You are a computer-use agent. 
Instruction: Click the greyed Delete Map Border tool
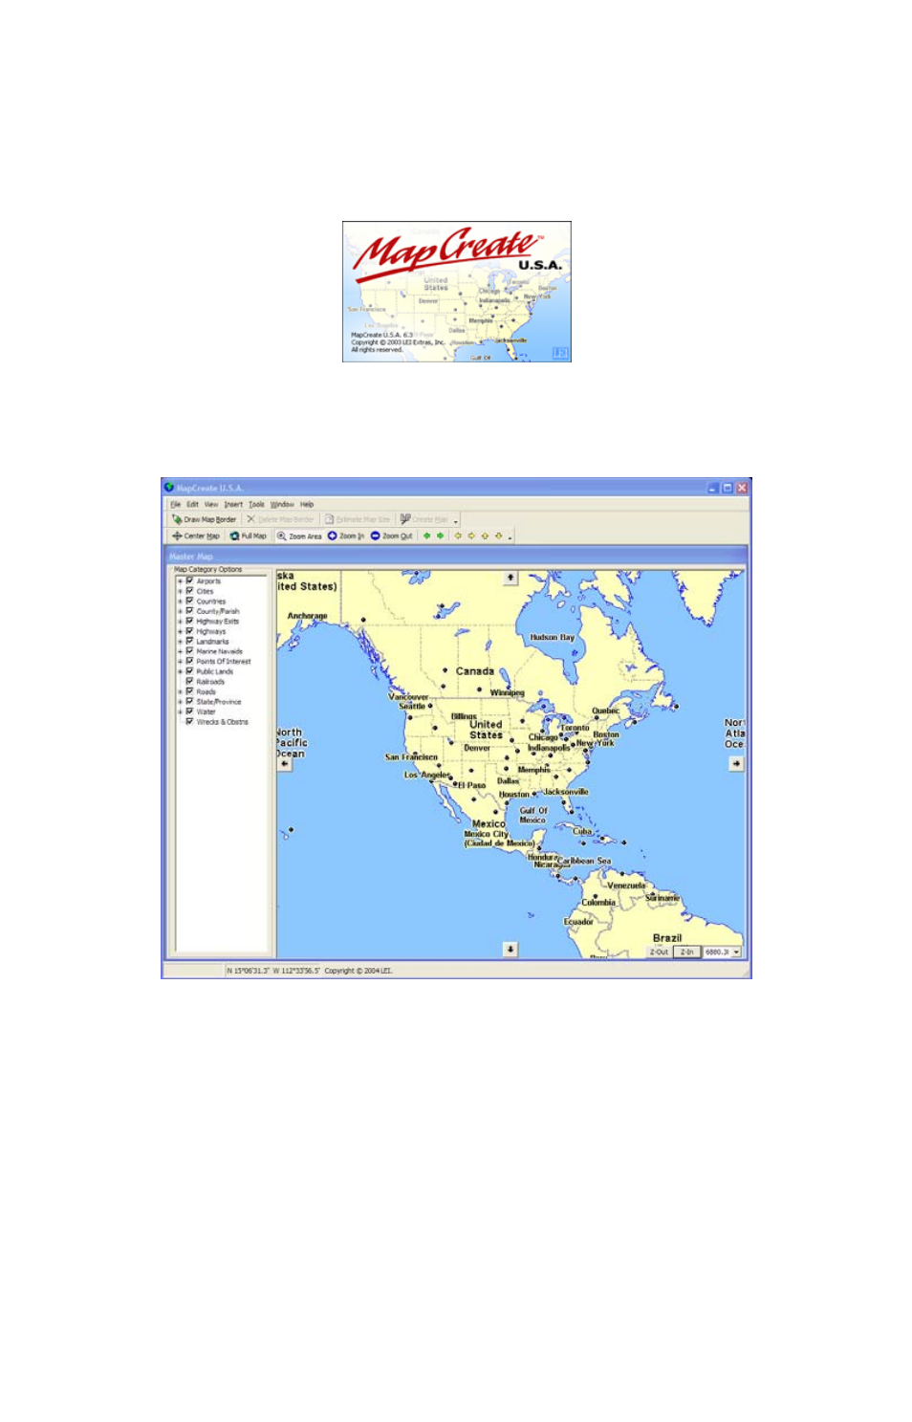[x=280, y=519]
